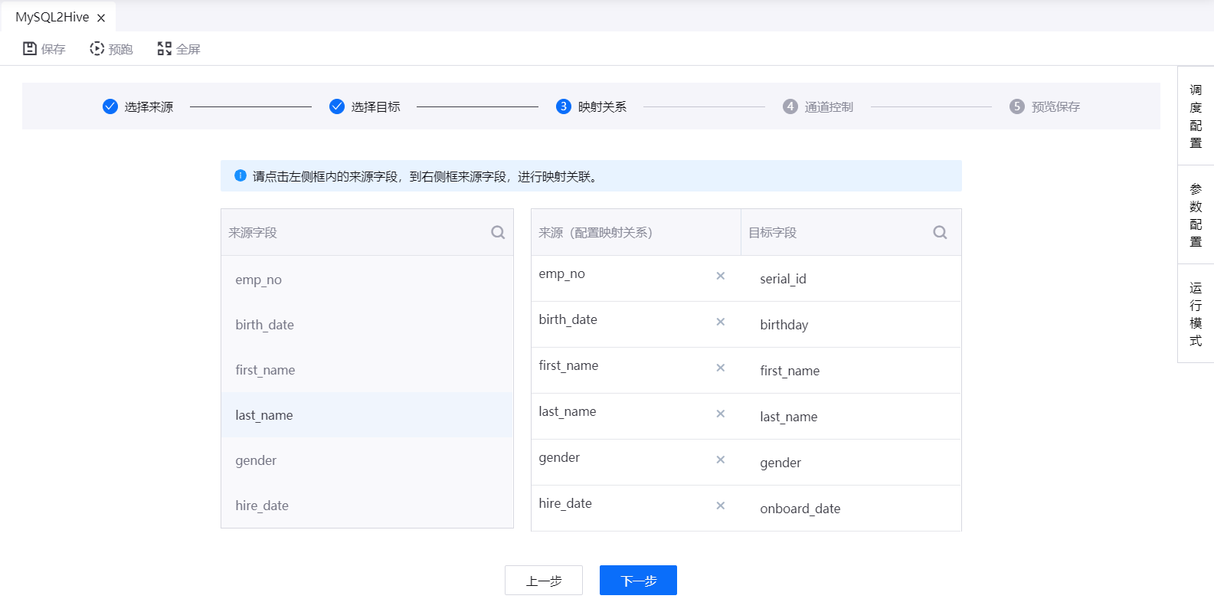The image size is (1214, 612).
Task: Select last_name in source field list
Action: click(x=367, y=415)
